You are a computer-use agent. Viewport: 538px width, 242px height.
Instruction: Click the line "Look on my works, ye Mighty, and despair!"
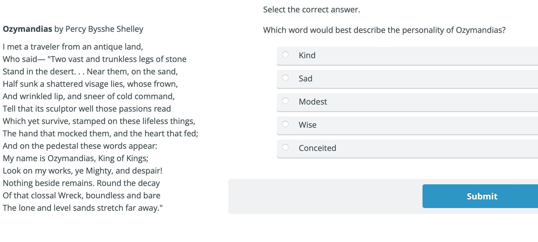coord(82,171)
